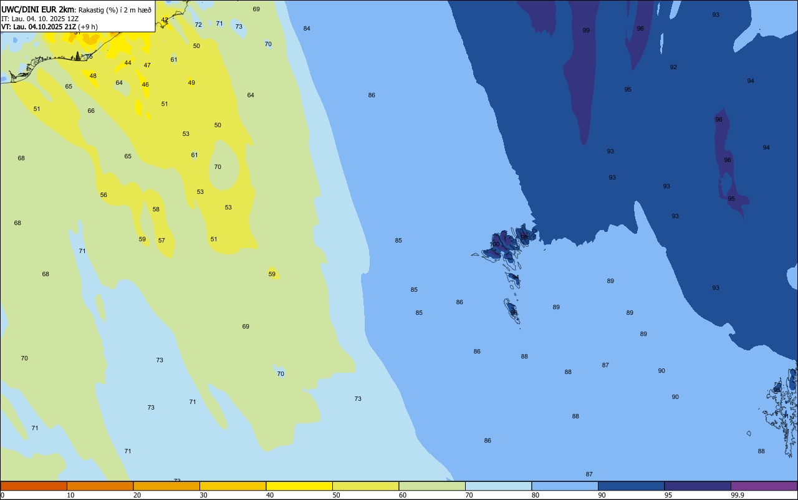Screen dimensions: 798x500
Task: Click the '40' legend label
Action: pos(270,495)
